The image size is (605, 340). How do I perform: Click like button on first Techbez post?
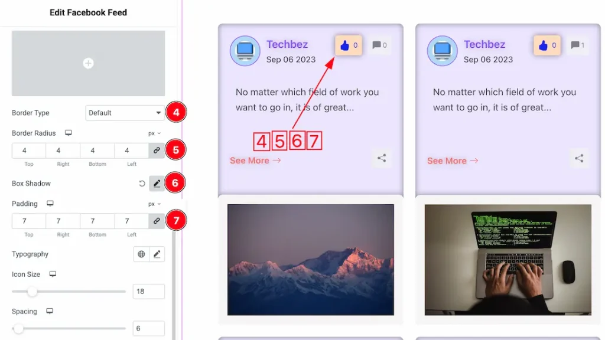point(349,45)
